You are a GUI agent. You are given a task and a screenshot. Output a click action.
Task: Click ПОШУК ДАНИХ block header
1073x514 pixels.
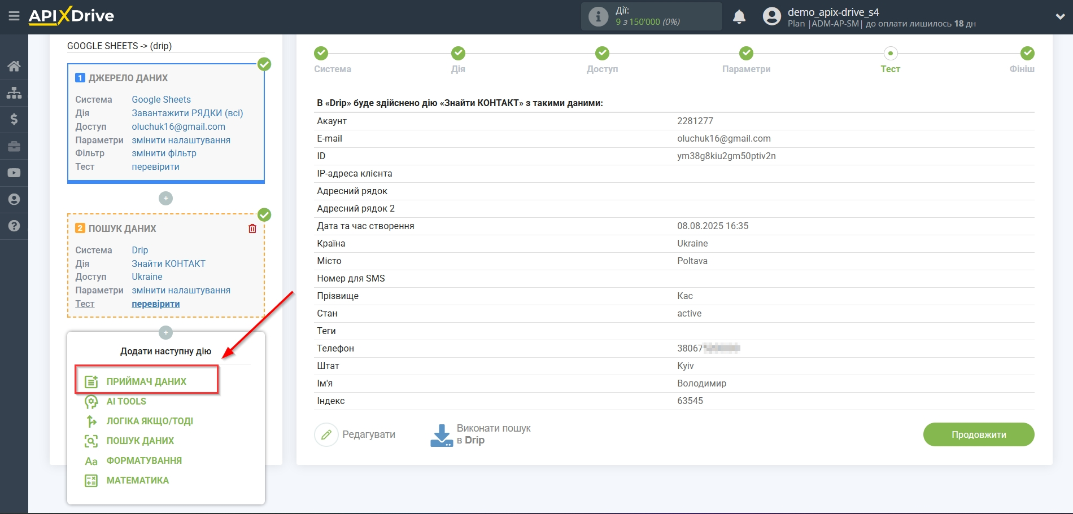(x=123, y=229)
